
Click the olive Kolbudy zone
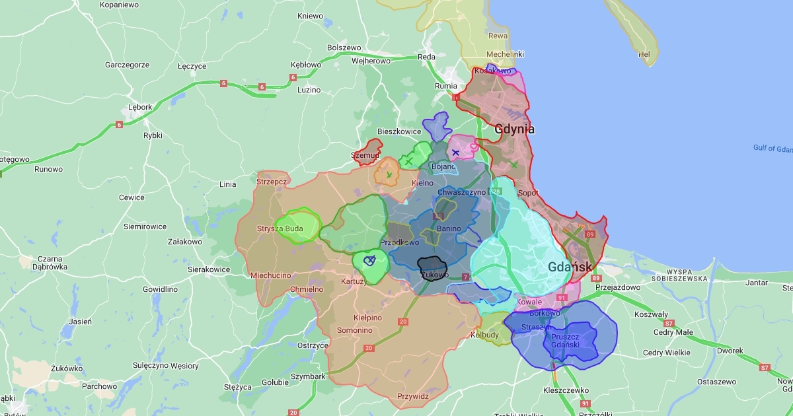[x=494, y=327]
